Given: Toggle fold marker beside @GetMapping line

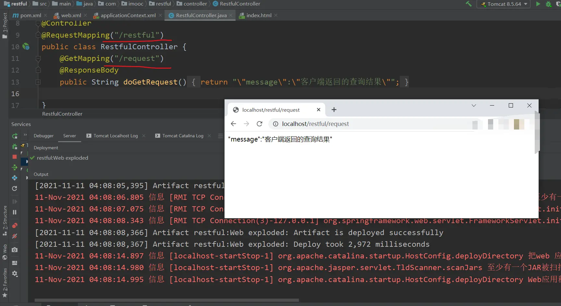Looking at the screenshot, I should coord(38,59).
